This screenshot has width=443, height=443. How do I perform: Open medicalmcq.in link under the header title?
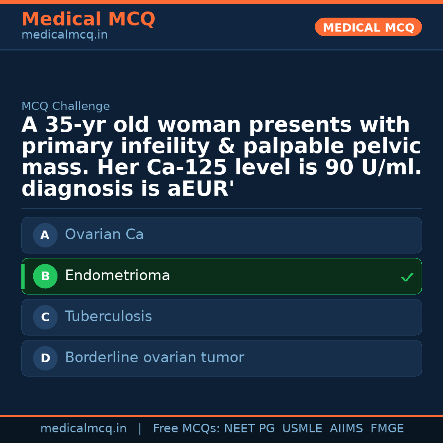click(x=64, y=35)
